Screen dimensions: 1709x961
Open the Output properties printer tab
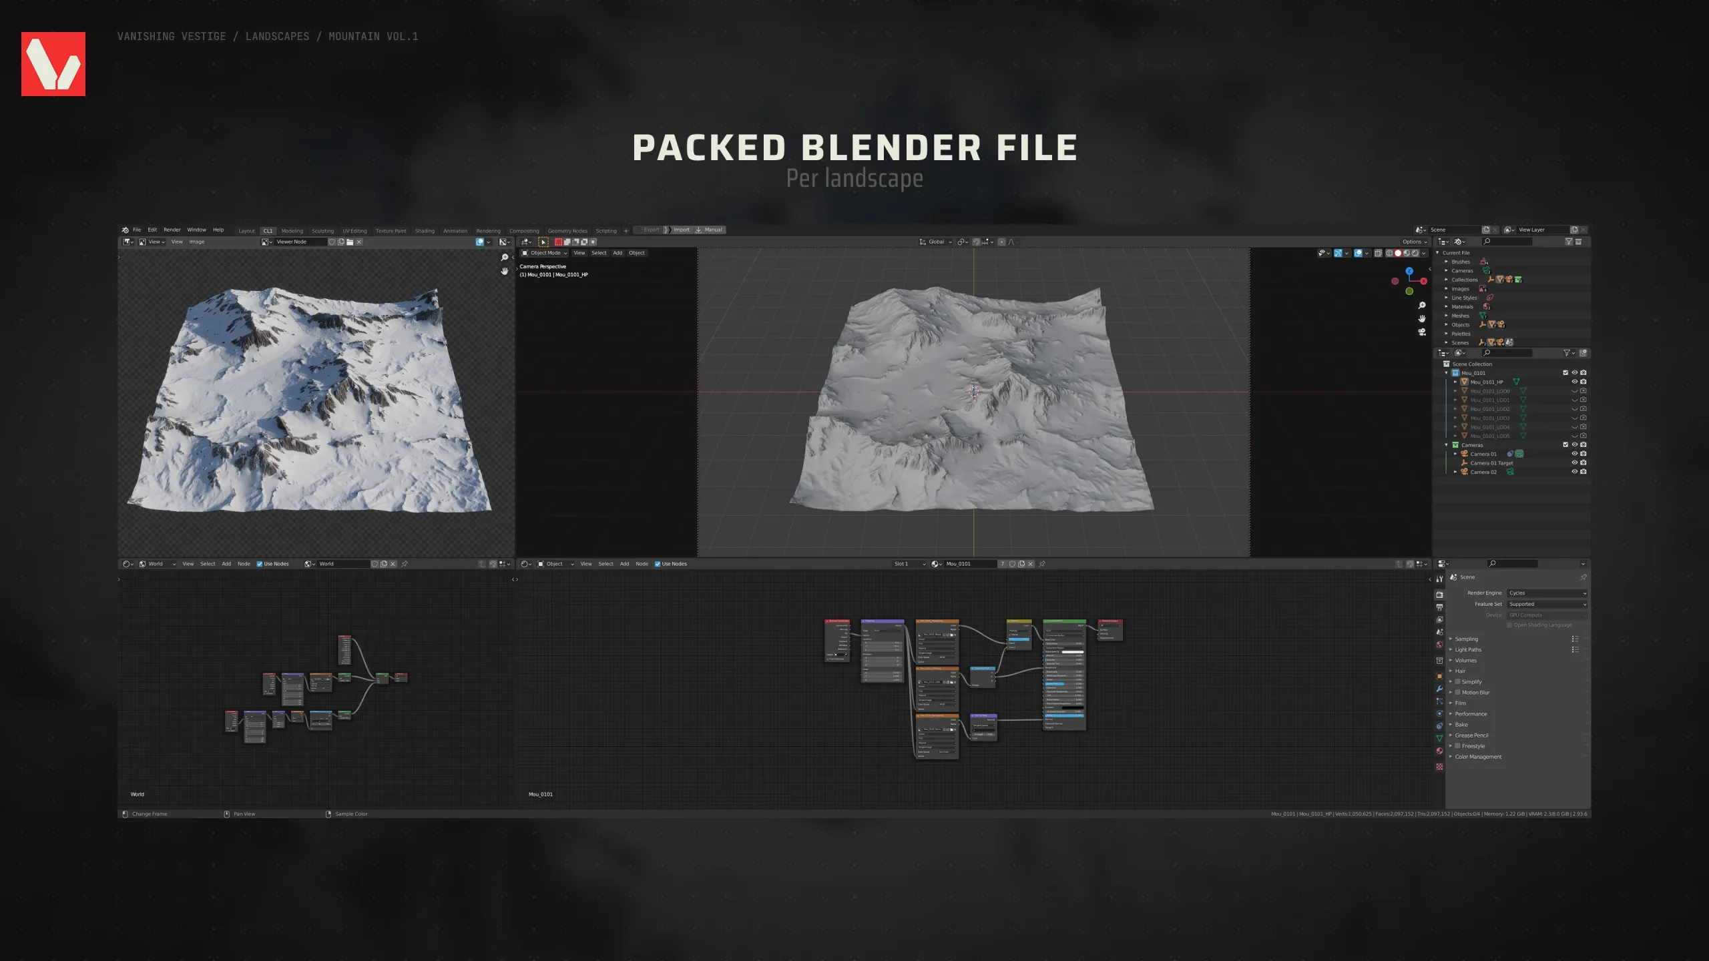click(1439, 607)
